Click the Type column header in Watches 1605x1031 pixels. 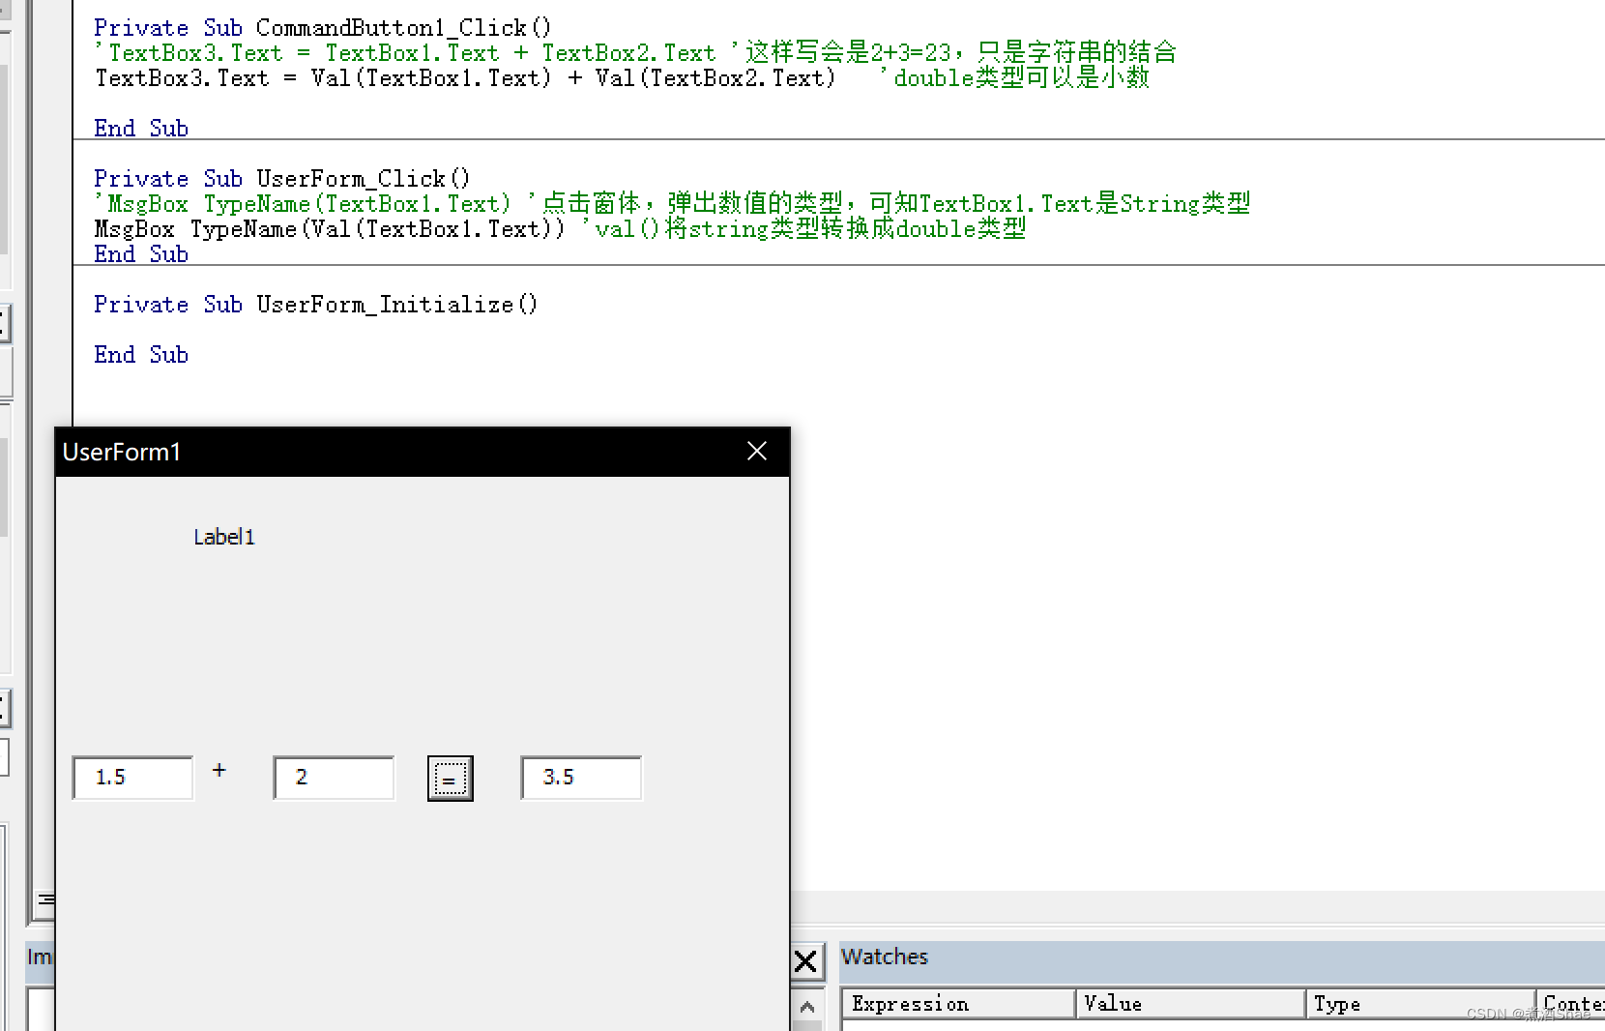click(1420, 1004)
